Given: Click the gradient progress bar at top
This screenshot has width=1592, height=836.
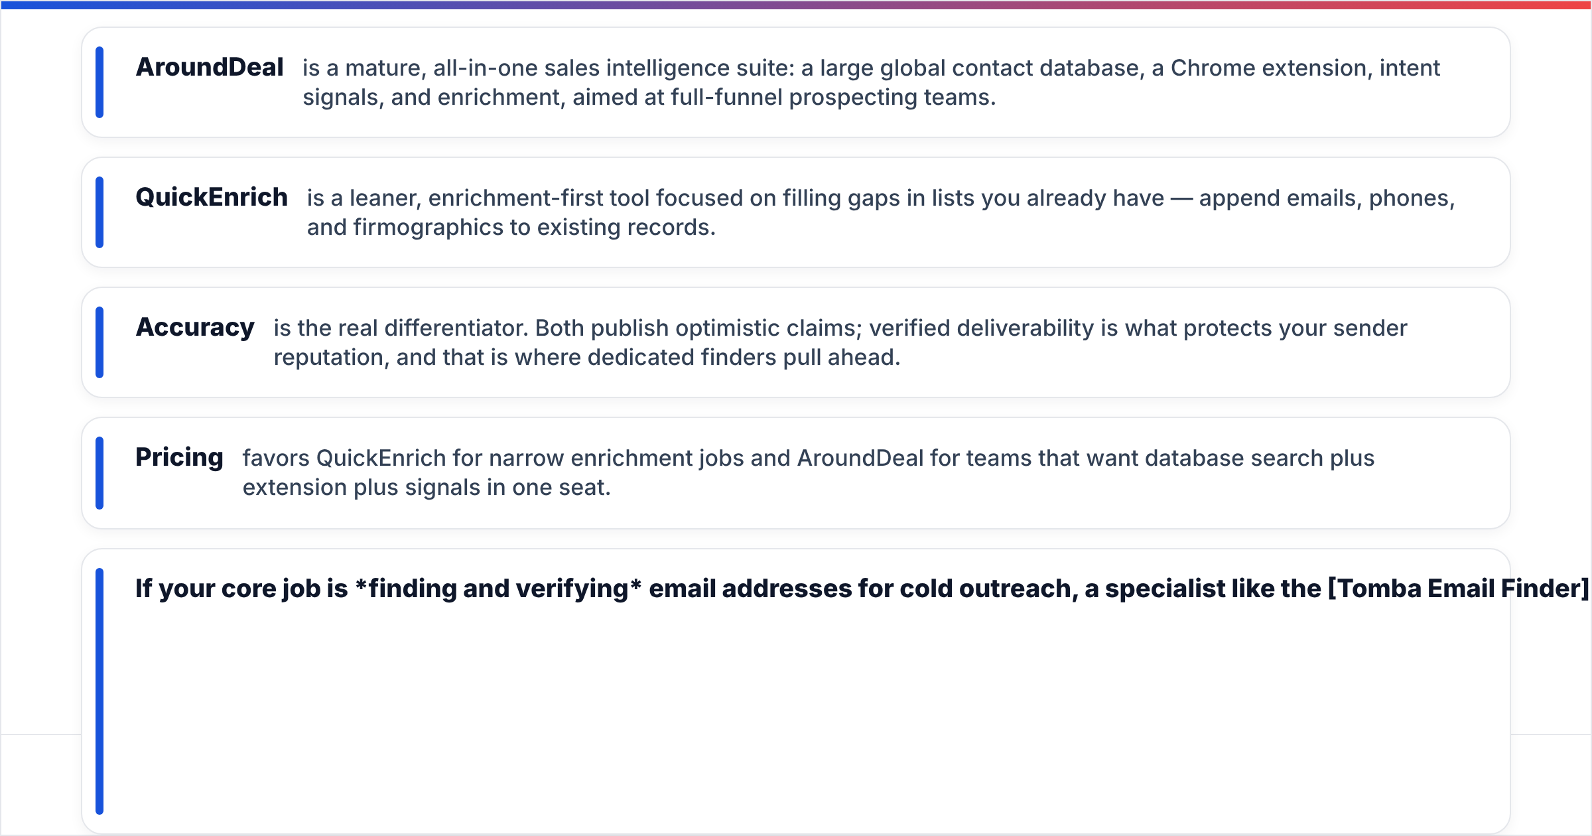Looking at the screenshot, I should coord(796,5).
